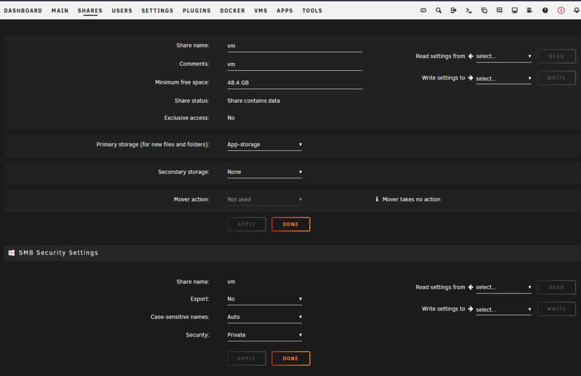Open the Settings tab
Screen dimensions: 581x376
157,11
